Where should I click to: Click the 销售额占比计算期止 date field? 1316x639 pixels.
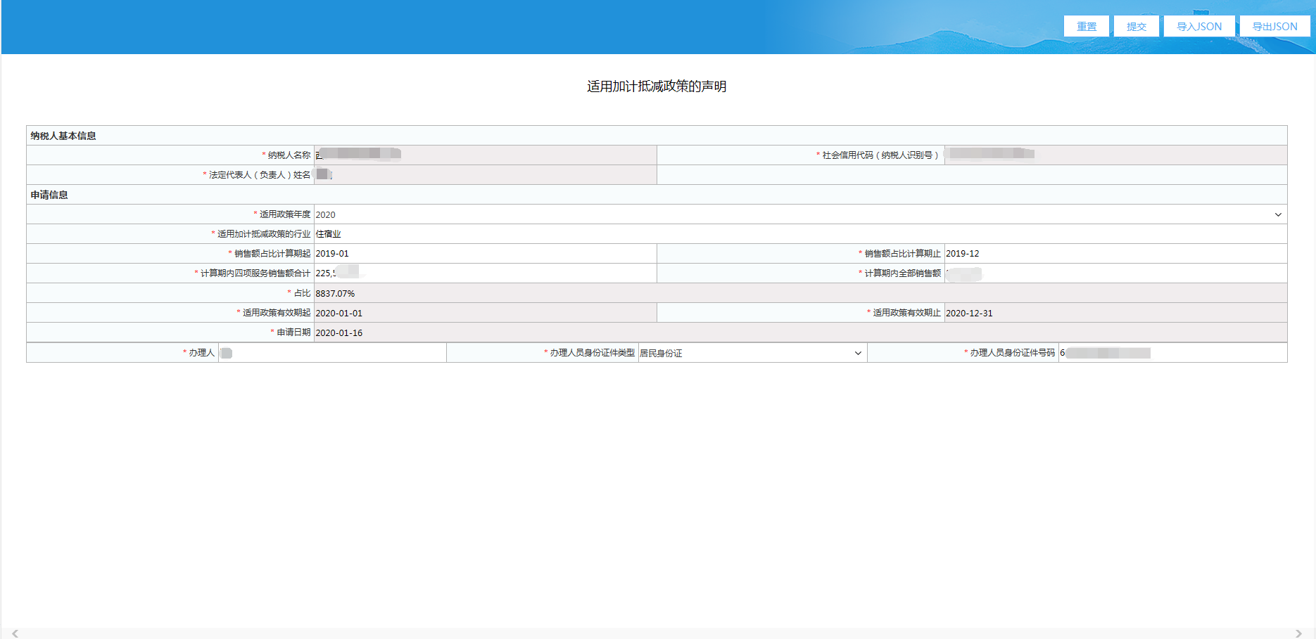point(1115,254)
